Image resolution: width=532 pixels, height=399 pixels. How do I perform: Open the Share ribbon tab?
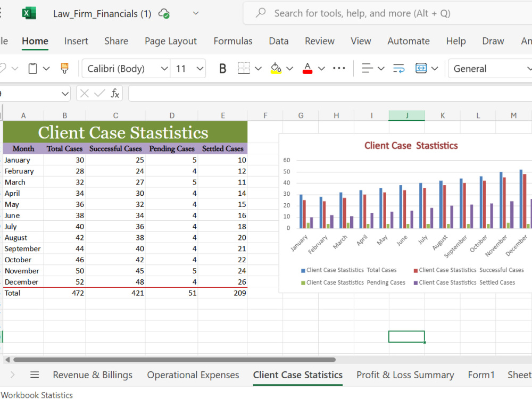(117, 41)
